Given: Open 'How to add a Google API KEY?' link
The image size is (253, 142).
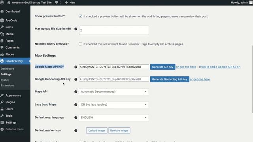Looking at the screenshot, I should point(220,67).
